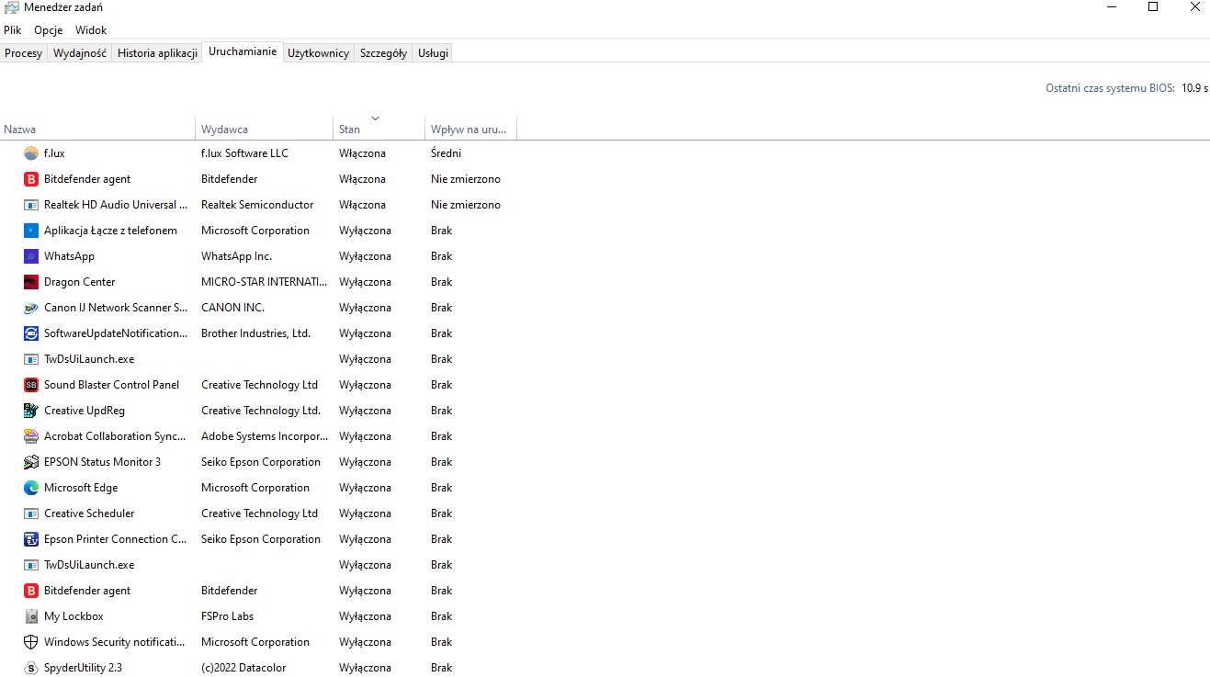Viewport: 1210px width, 677px height.
Task: Click the SpyderUtility 2.3 icon
Action: pos(31,668)
